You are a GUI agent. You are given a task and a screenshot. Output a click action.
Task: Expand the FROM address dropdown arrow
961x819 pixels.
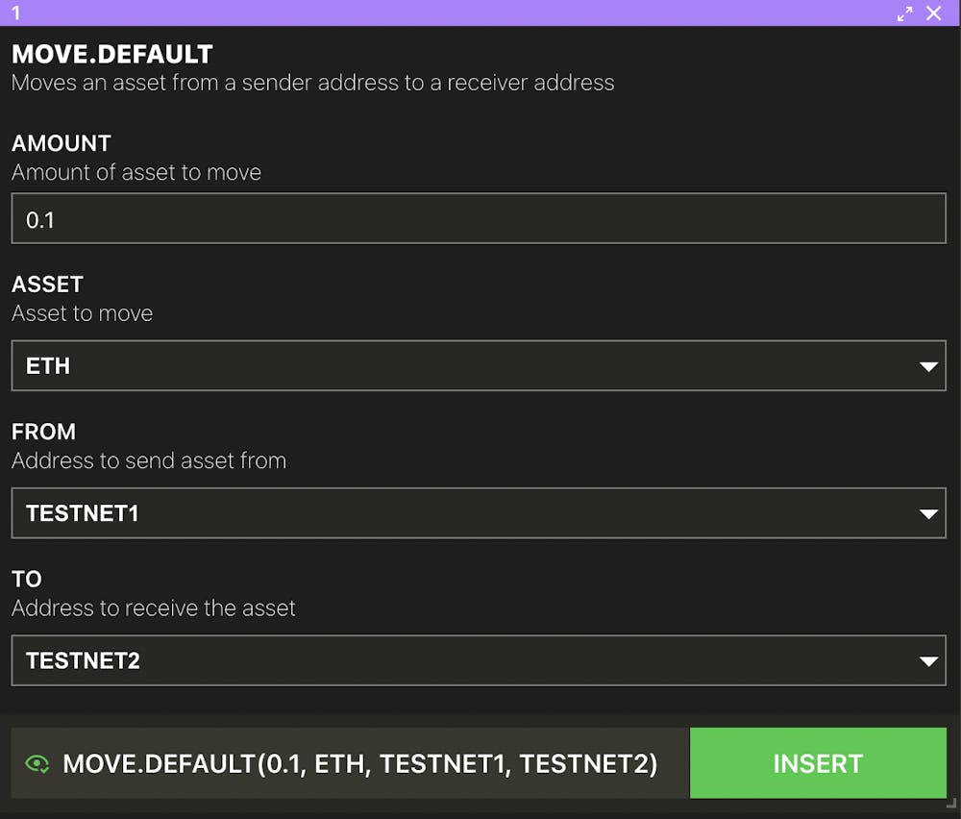pyautogui.click(x=928, y=513)
